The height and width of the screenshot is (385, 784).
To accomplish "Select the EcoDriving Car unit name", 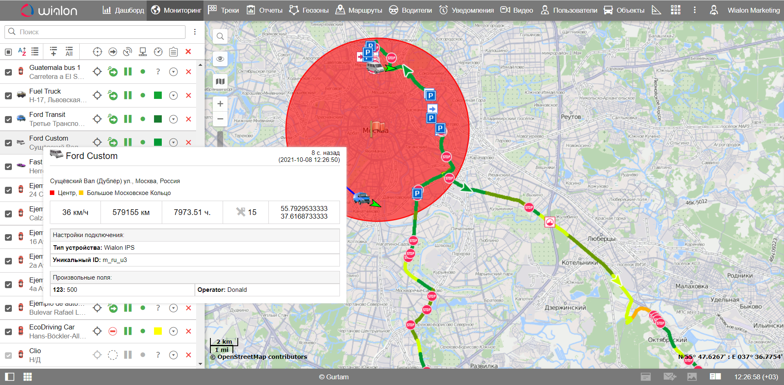I will click(x=52, y=327).
